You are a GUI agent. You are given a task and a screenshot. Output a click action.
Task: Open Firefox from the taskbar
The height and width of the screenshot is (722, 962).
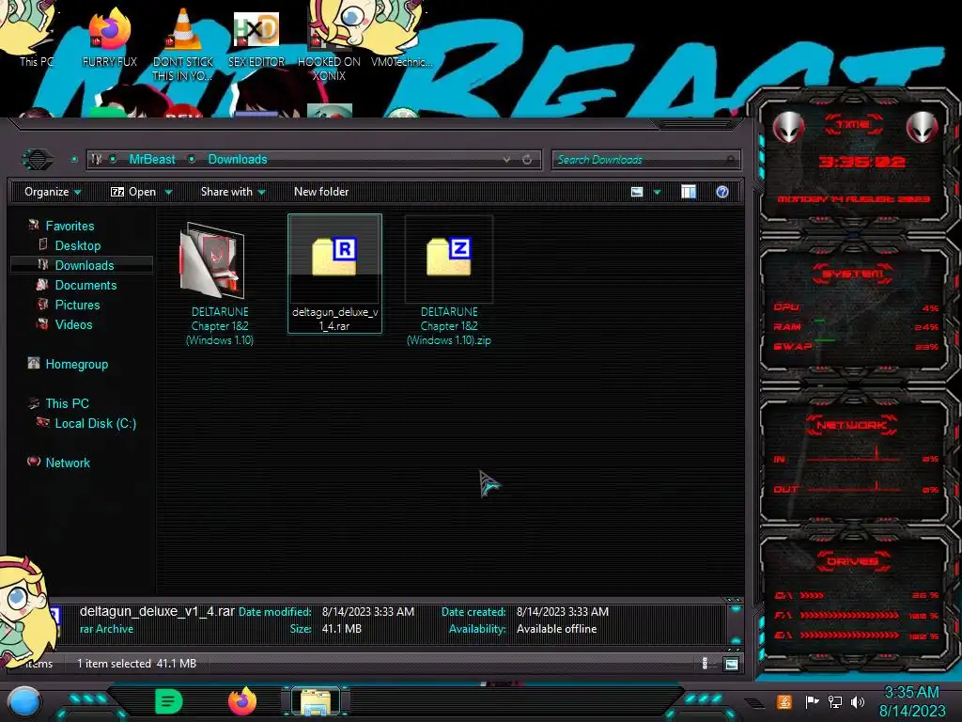coord(241,701)
